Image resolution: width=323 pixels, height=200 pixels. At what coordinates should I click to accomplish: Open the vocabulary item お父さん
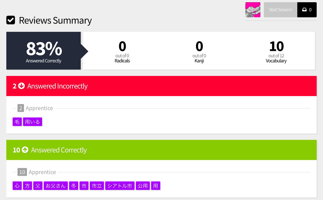tap(56, 186)
